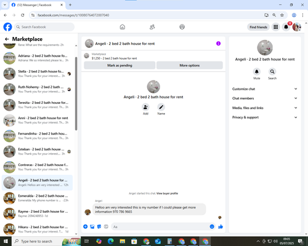Send a thumbs-up like
This screenshot has height=246, width=308.
coord(221,226)
